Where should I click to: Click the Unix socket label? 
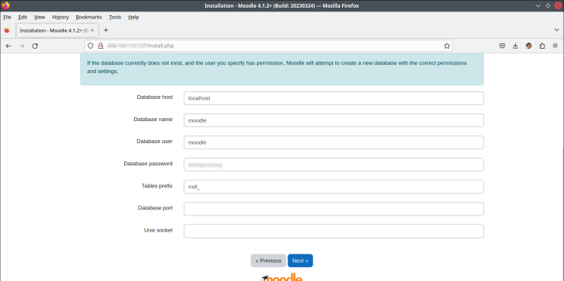pos(159,230)
